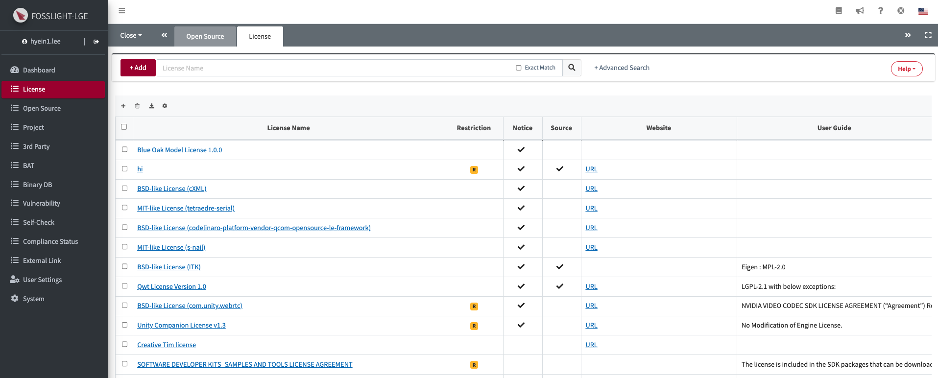Click the user avatar icon by hyein1.lee
Image resolution: width=938 pixels, height=378 pixels.
(x=24, y=42)
